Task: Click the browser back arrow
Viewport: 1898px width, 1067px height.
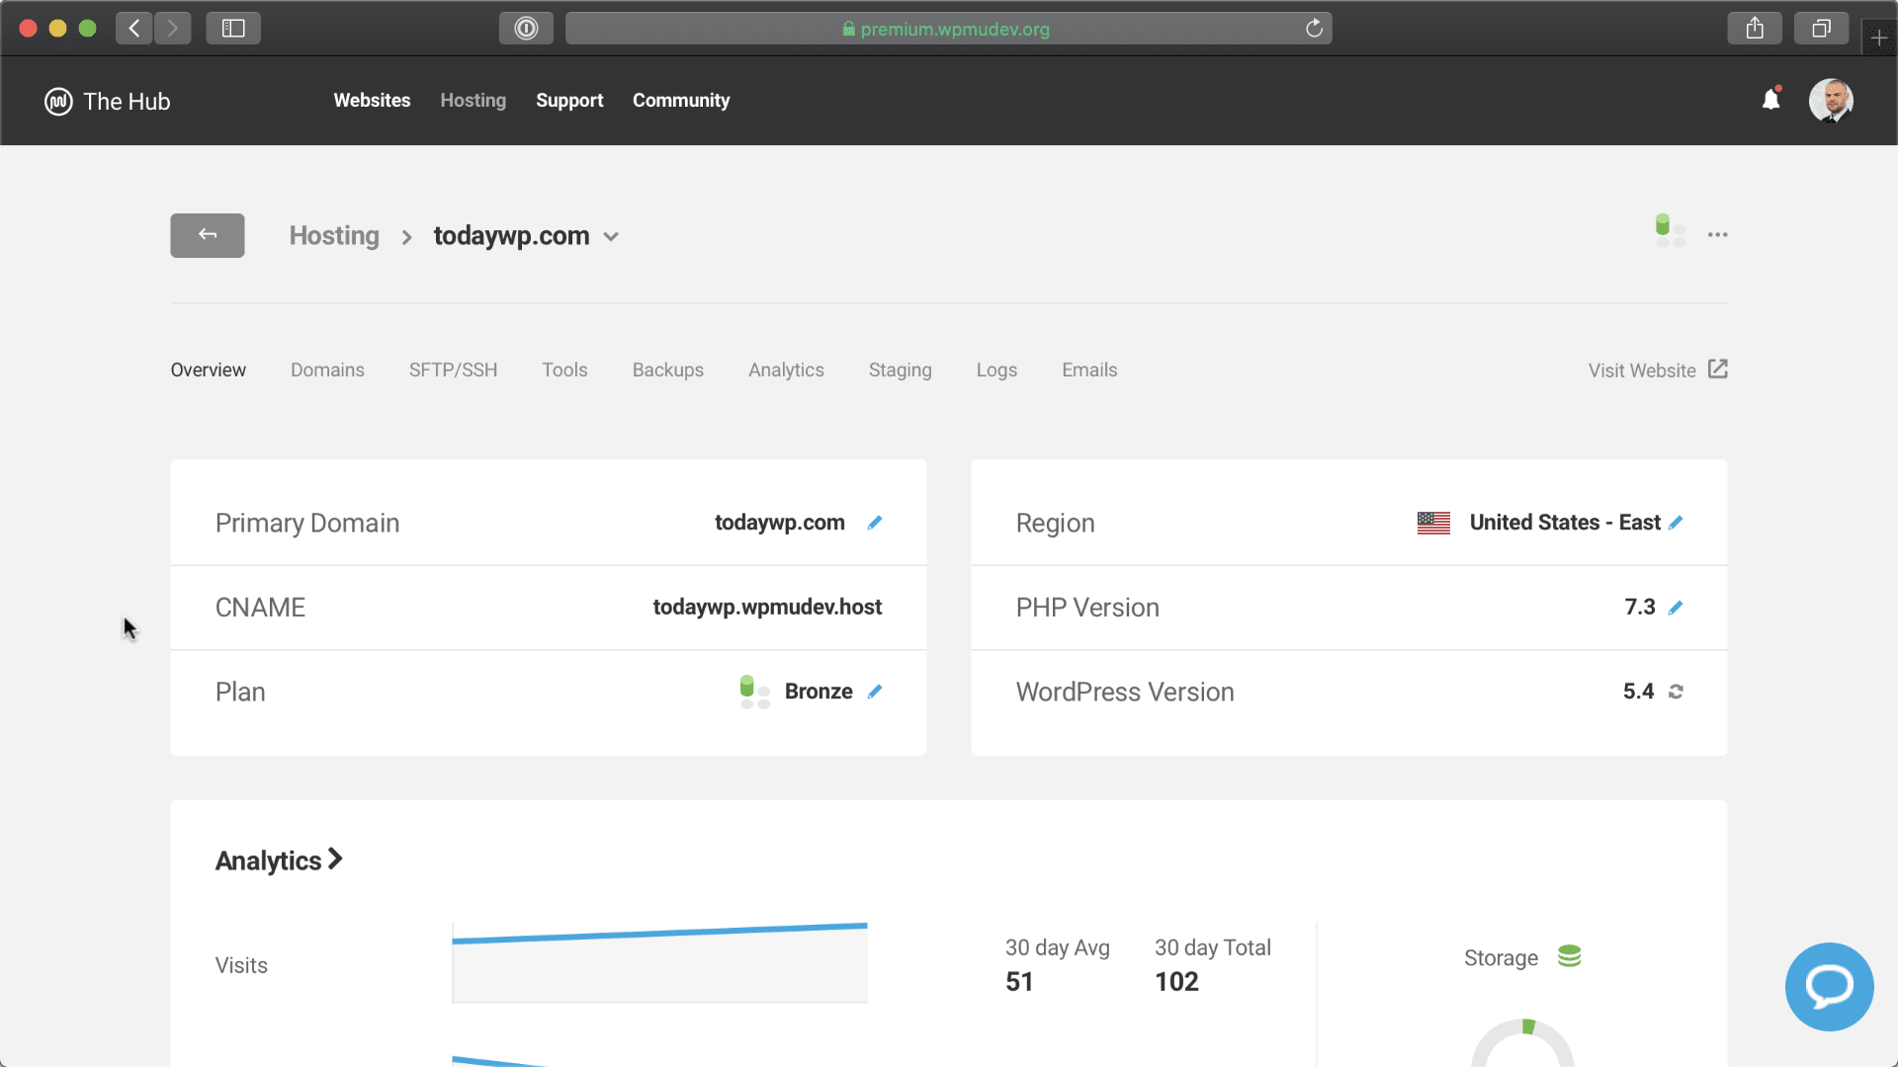Action: coord(134,28)
